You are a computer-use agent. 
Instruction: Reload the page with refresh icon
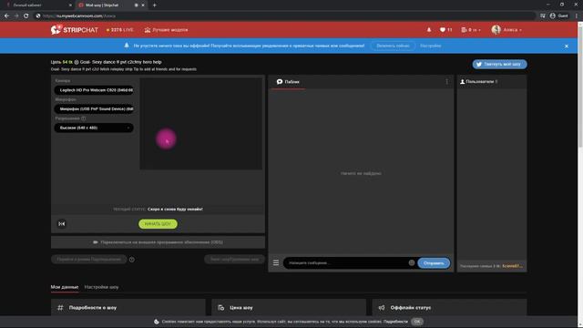point(26,16)
